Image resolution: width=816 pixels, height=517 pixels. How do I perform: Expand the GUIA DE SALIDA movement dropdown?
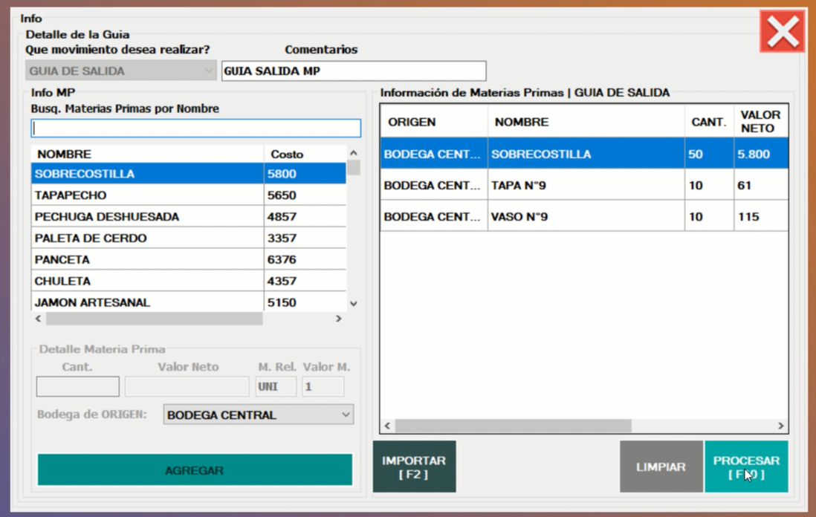coord(121,71)
